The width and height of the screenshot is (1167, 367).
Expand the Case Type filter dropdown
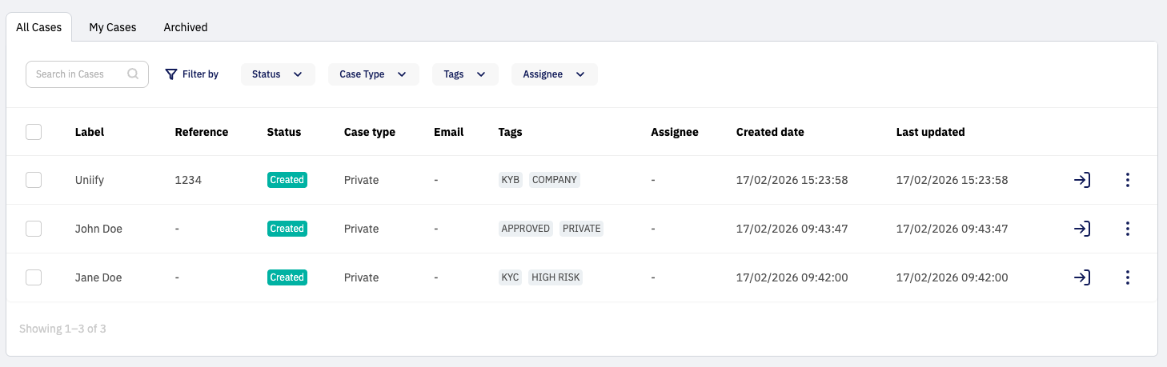click(373, 74)
